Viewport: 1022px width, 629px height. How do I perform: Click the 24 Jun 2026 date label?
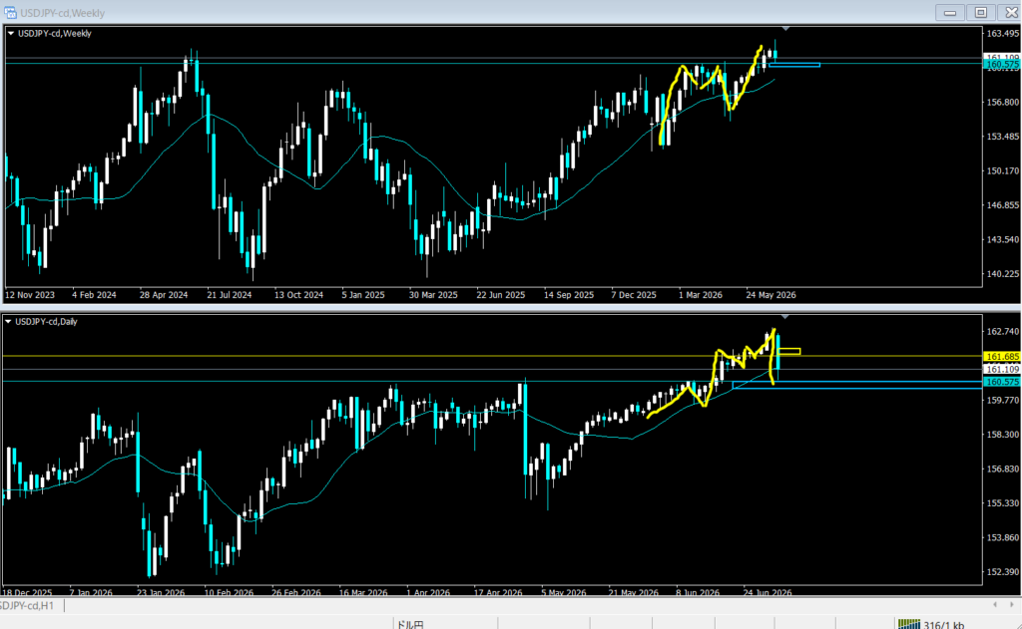click(x=767, y=593)
